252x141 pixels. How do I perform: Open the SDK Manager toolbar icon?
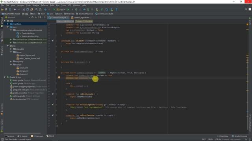(x=111, y=9)
